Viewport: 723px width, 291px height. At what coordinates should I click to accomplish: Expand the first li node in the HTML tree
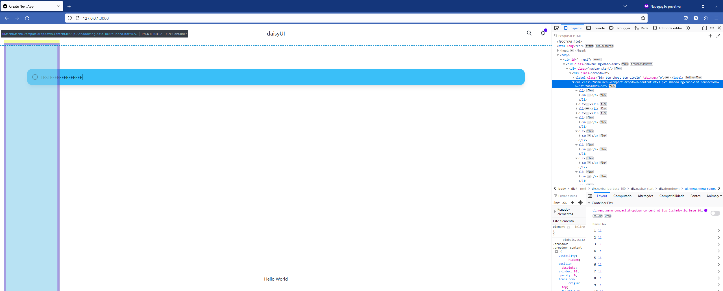577,91
